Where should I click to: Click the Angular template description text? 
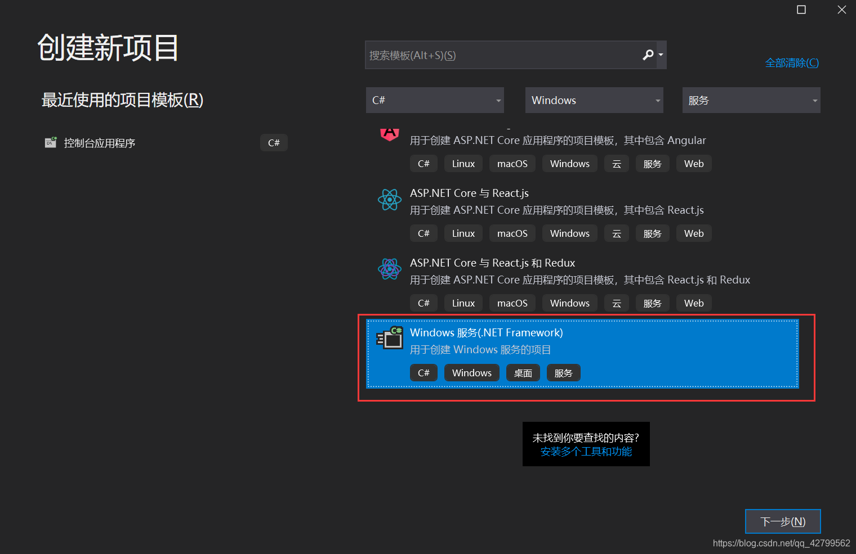[x=558, y=140]
